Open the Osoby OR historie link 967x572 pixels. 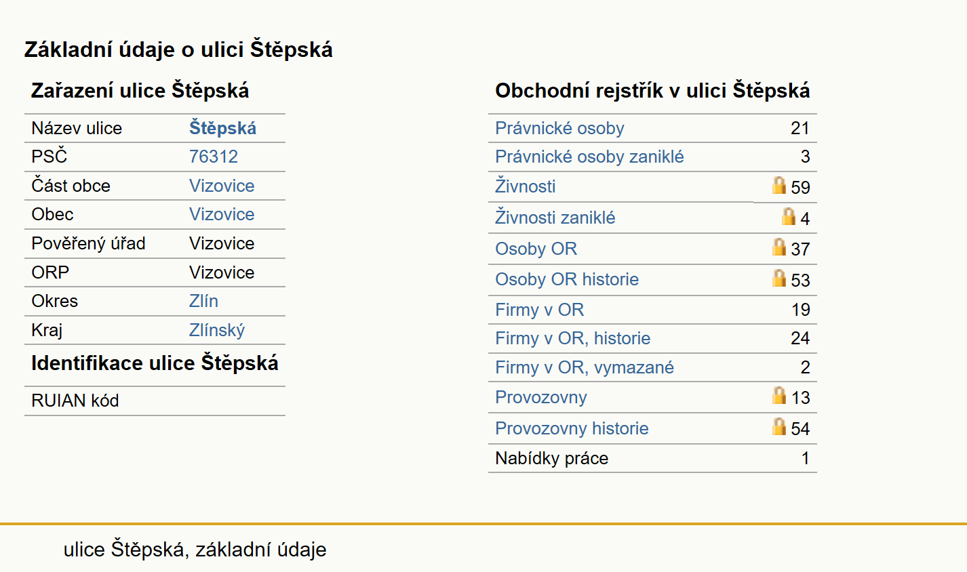pyautogui.click(x=567, y=279)
